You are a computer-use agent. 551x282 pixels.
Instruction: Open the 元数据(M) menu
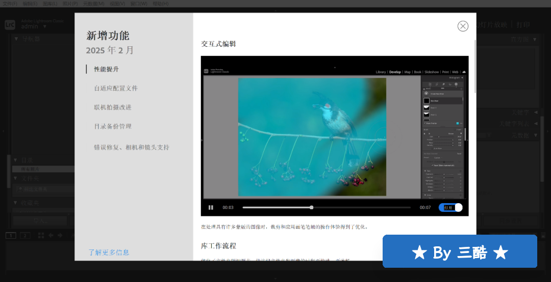pos(93,4)
